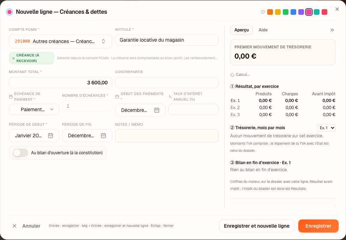346x240 pixels.
Task: Click the Ex. 2 row label
Action: (235, 107)
